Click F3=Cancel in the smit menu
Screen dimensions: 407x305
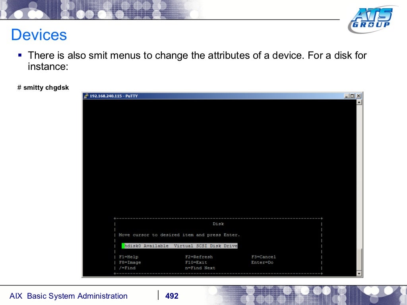point(264,257)
